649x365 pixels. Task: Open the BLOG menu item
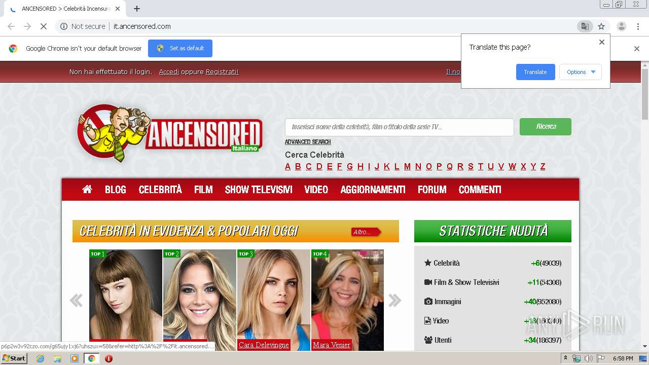point(116,190)
